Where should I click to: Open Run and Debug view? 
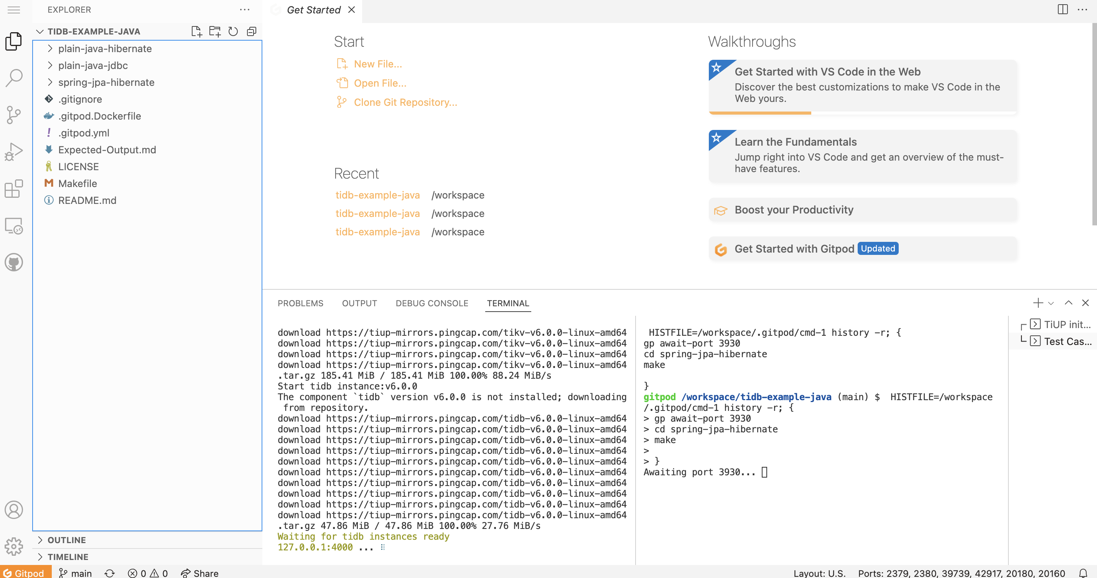pyautogui.click(x=14, y=152)
